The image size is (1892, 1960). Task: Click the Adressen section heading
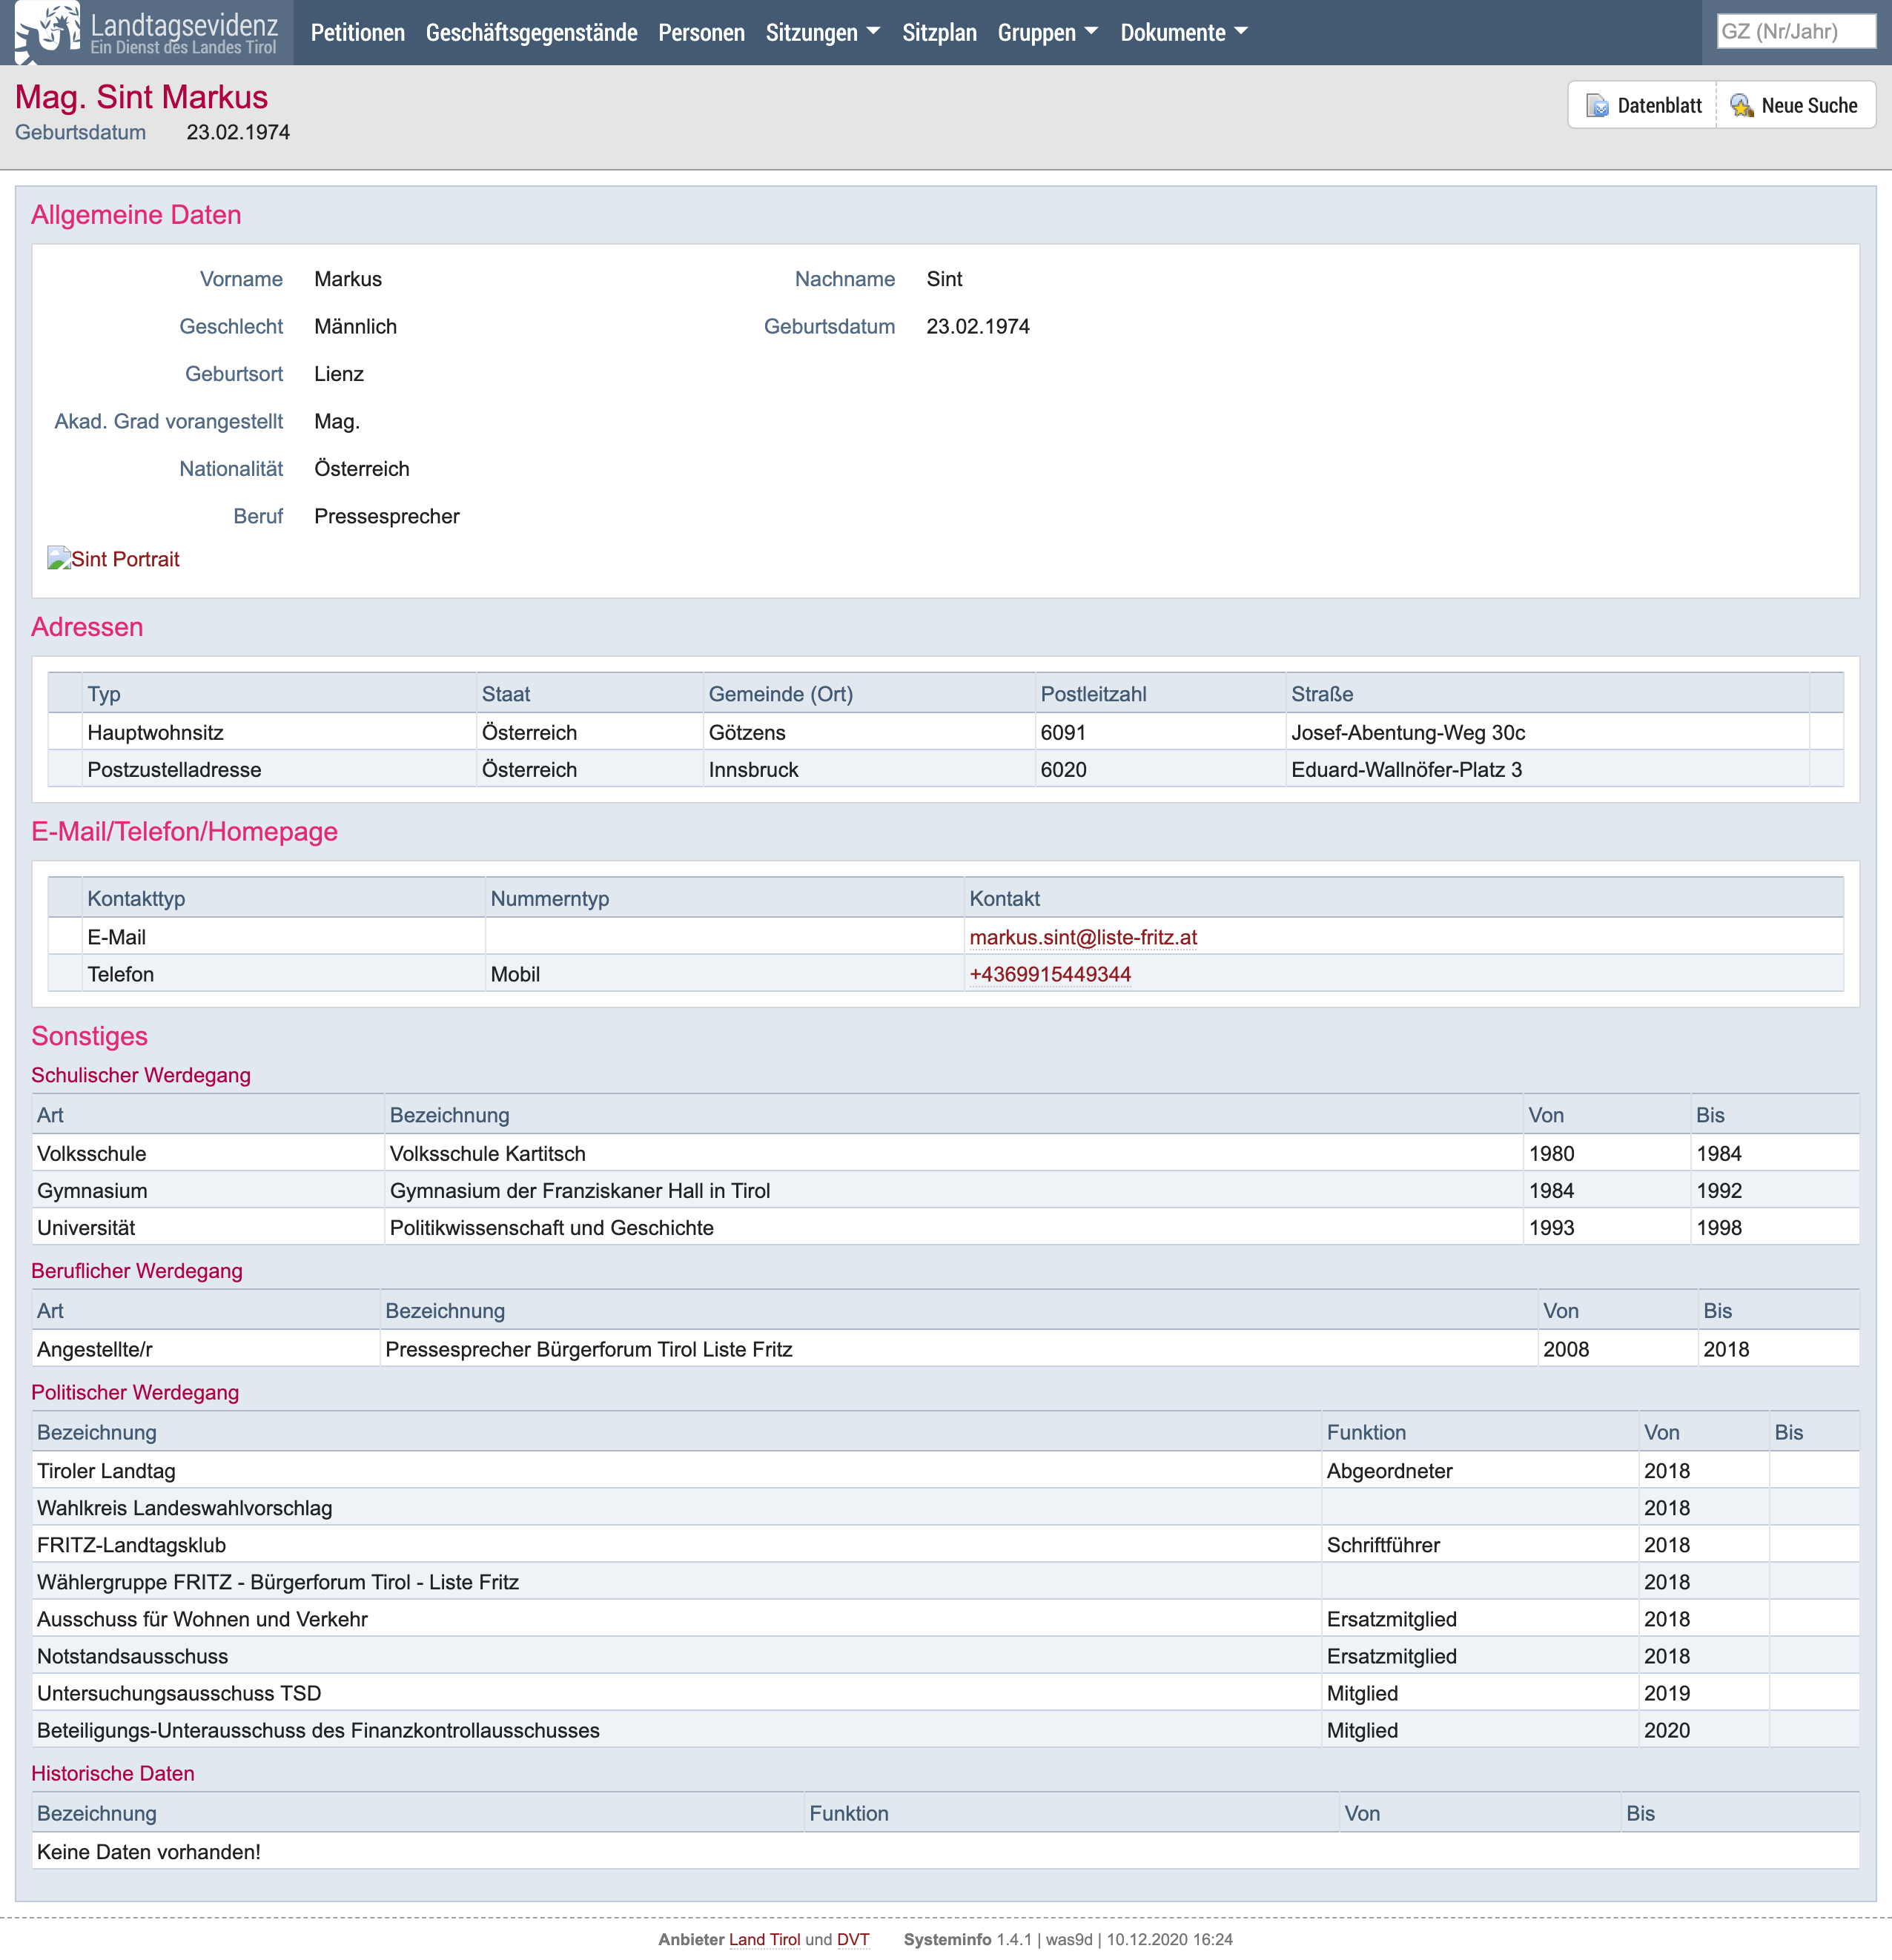(x=87, y=626)
